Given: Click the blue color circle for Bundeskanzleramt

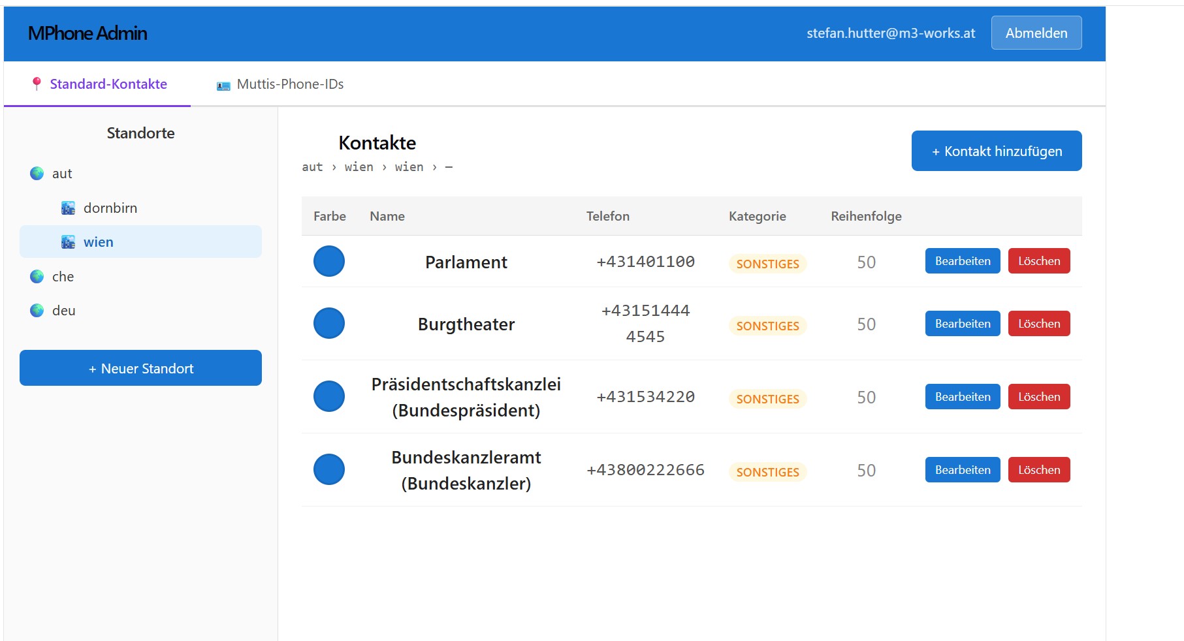Looking at the screenshot, I should [x=329, y=469].
